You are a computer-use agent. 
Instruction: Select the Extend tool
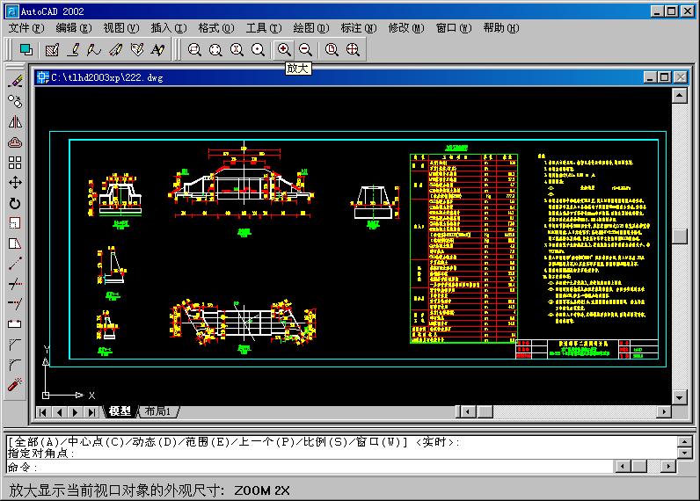click(x=15, y=304)
